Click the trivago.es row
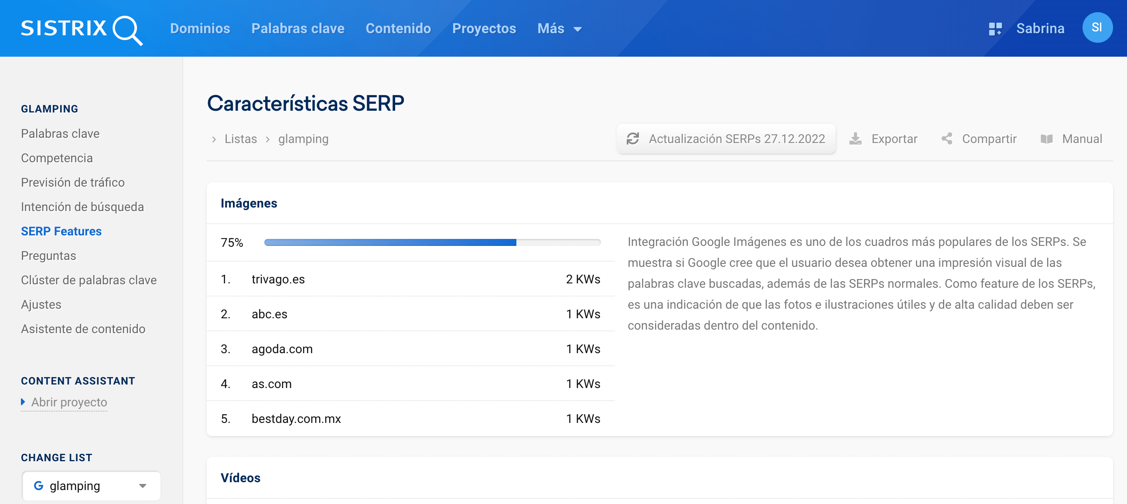 (410, 279)
